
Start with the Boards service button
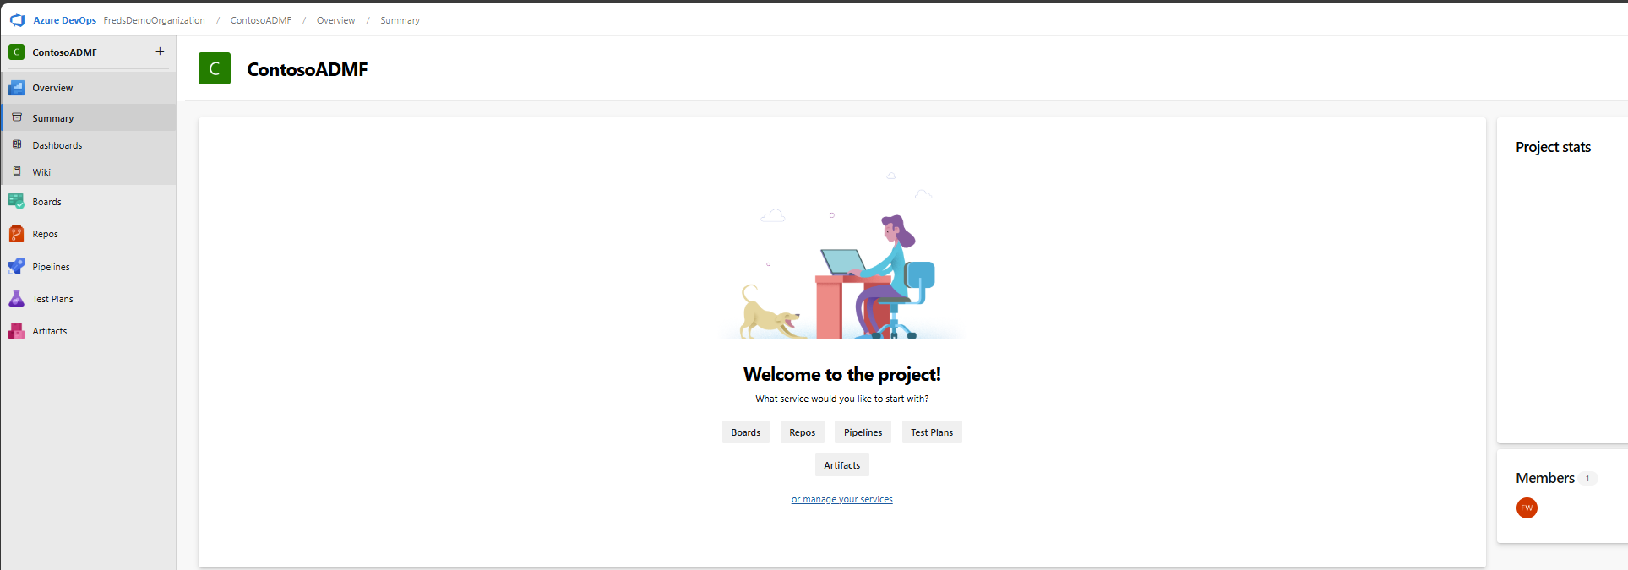[746, 432]
